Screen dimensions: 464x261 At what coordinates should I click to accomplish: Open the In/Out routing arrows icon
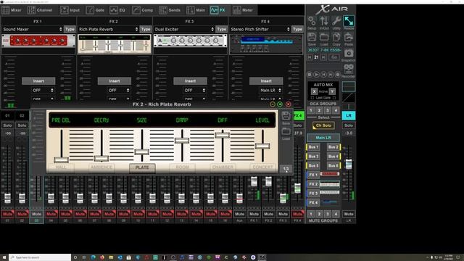pyautogui.click(x=324, y=21)
